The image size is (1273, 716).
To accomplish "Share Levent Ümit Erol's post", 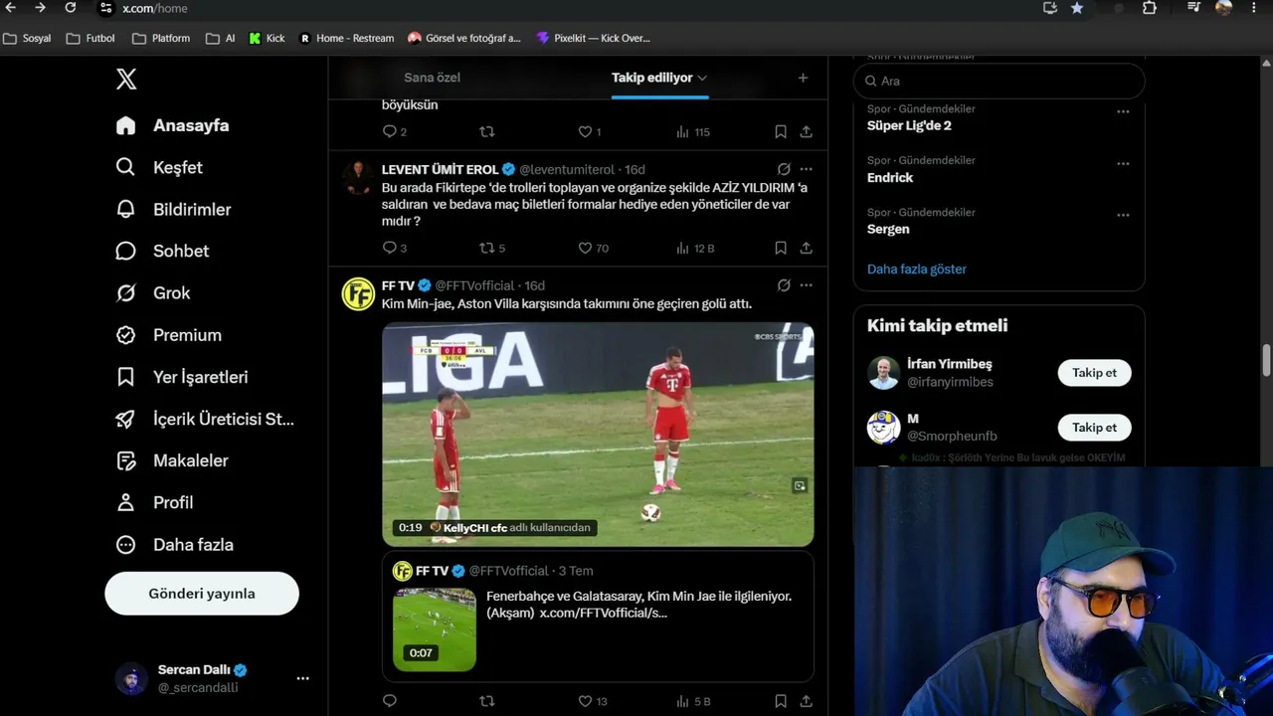I will [806, 248].
